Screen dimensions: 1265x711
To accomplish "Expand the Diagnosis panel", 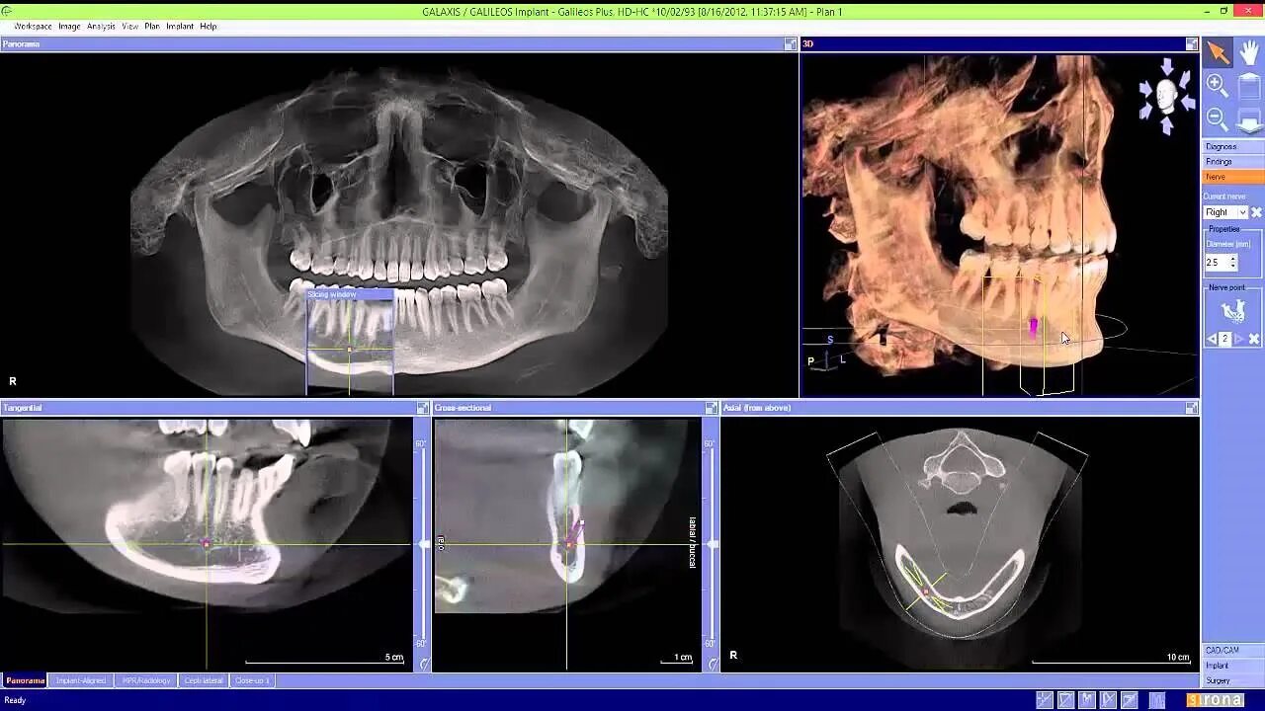I will (x=1232, y=146).
